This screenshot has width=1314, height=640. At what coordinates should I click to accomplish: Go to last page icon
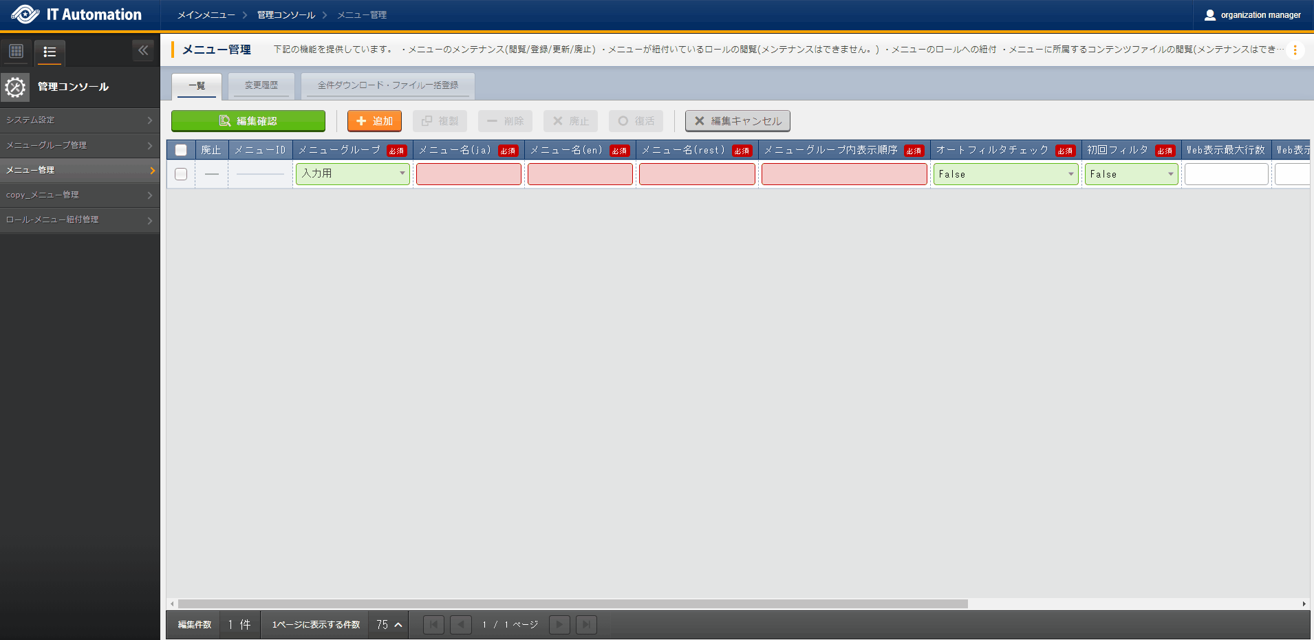coord(586,625)
